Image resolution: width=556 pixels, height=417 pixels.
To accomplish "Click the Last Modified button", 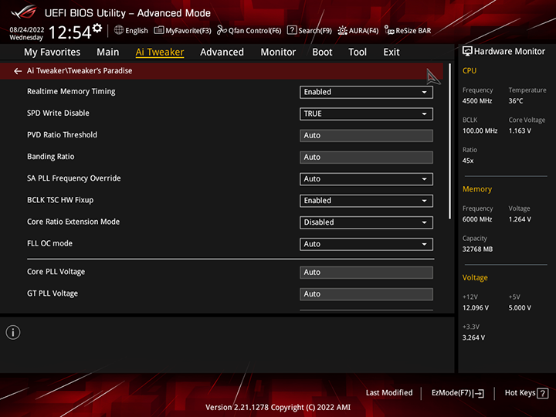I will [389, 393].
